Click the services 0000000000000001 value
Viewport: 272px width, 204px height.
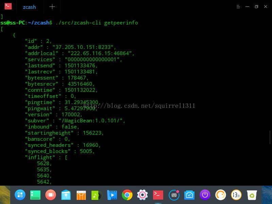(x=92, y=59)
